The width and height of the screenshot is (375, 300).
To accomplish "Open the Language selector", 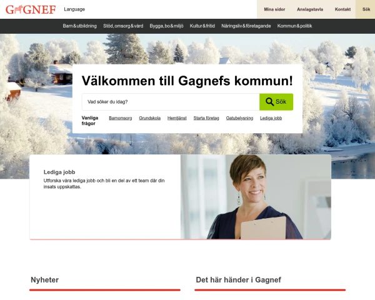I will pyautogui.click(x=74, y=9).
